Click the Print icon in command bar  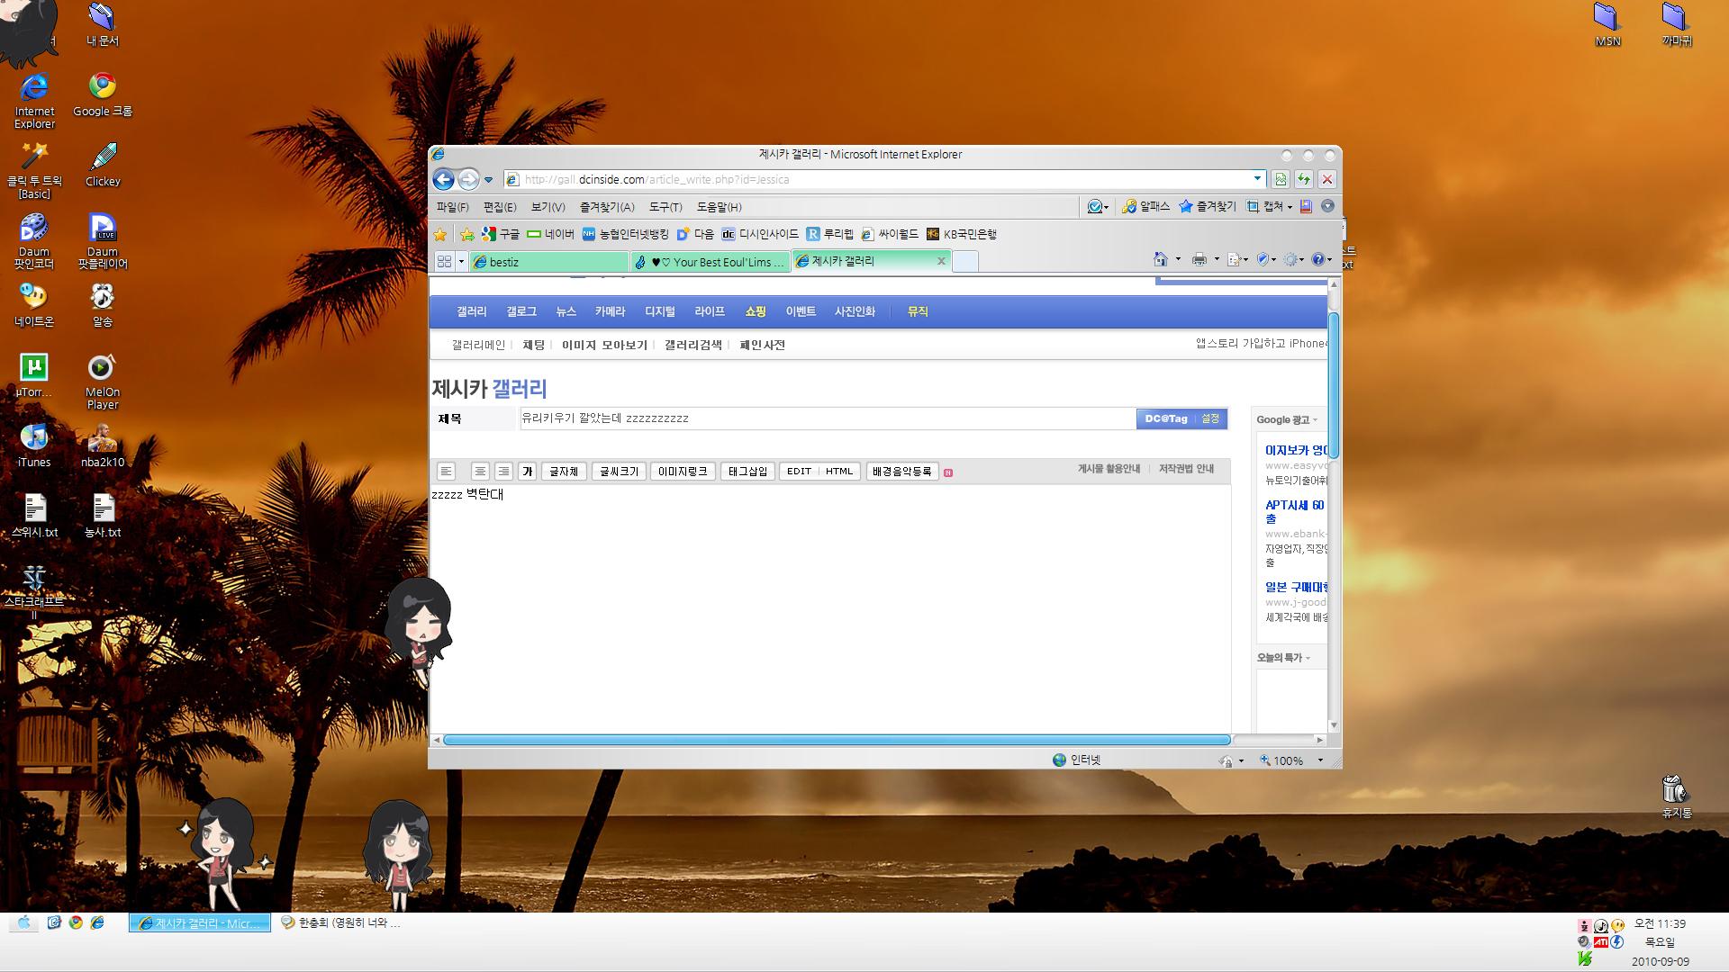(x=1199, y=260)
